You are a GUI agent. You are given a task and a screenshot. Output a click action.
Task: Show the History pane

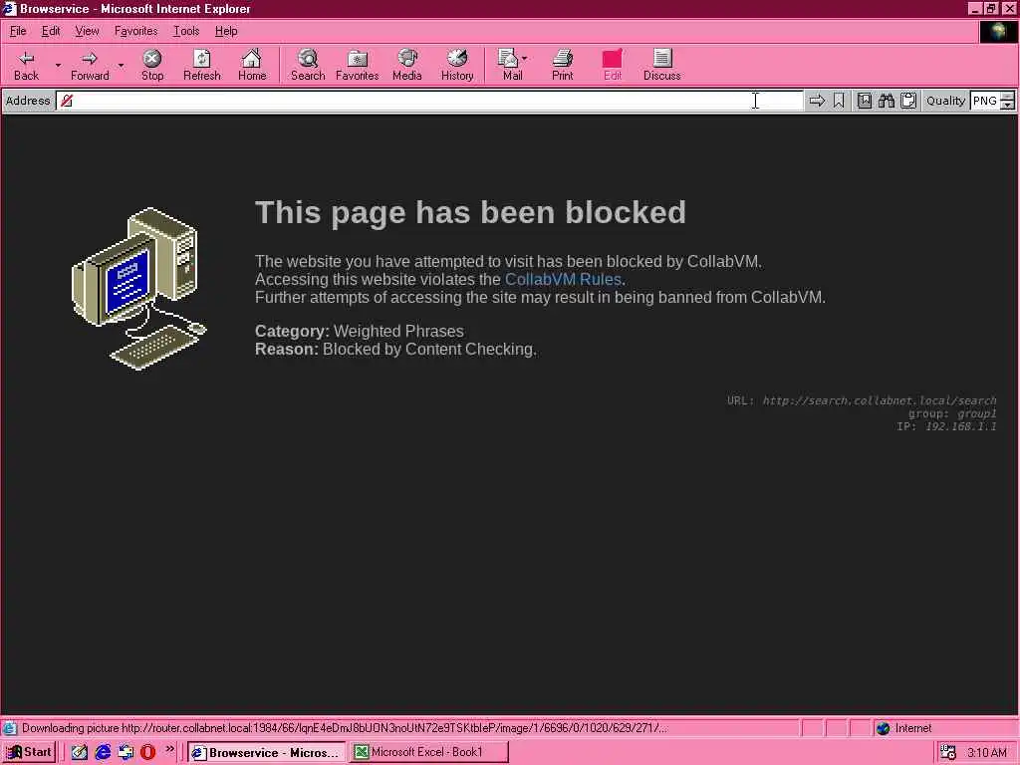pyautogui.click(x=457, y=65)
